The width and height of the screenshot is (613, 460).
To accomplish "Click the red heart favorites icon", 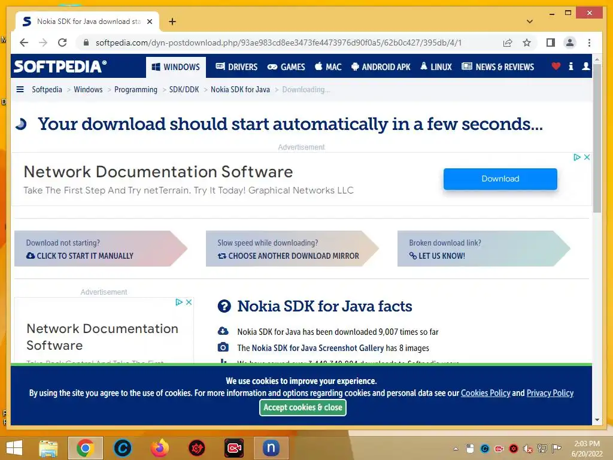I will click(x=556, y=66).
